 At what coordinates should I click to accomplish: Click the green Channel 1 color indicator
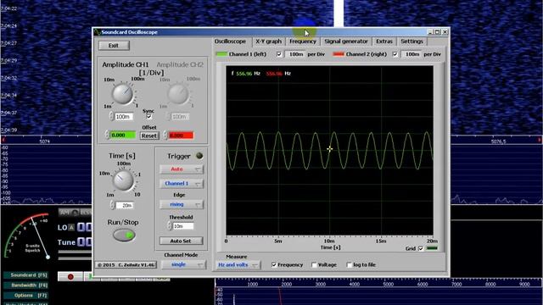pyautogui.click(x=221, y=54)
